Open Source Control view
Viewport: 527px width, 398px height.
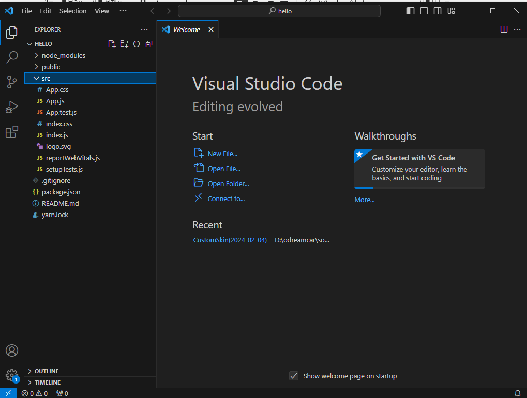(x=12, y=82)
